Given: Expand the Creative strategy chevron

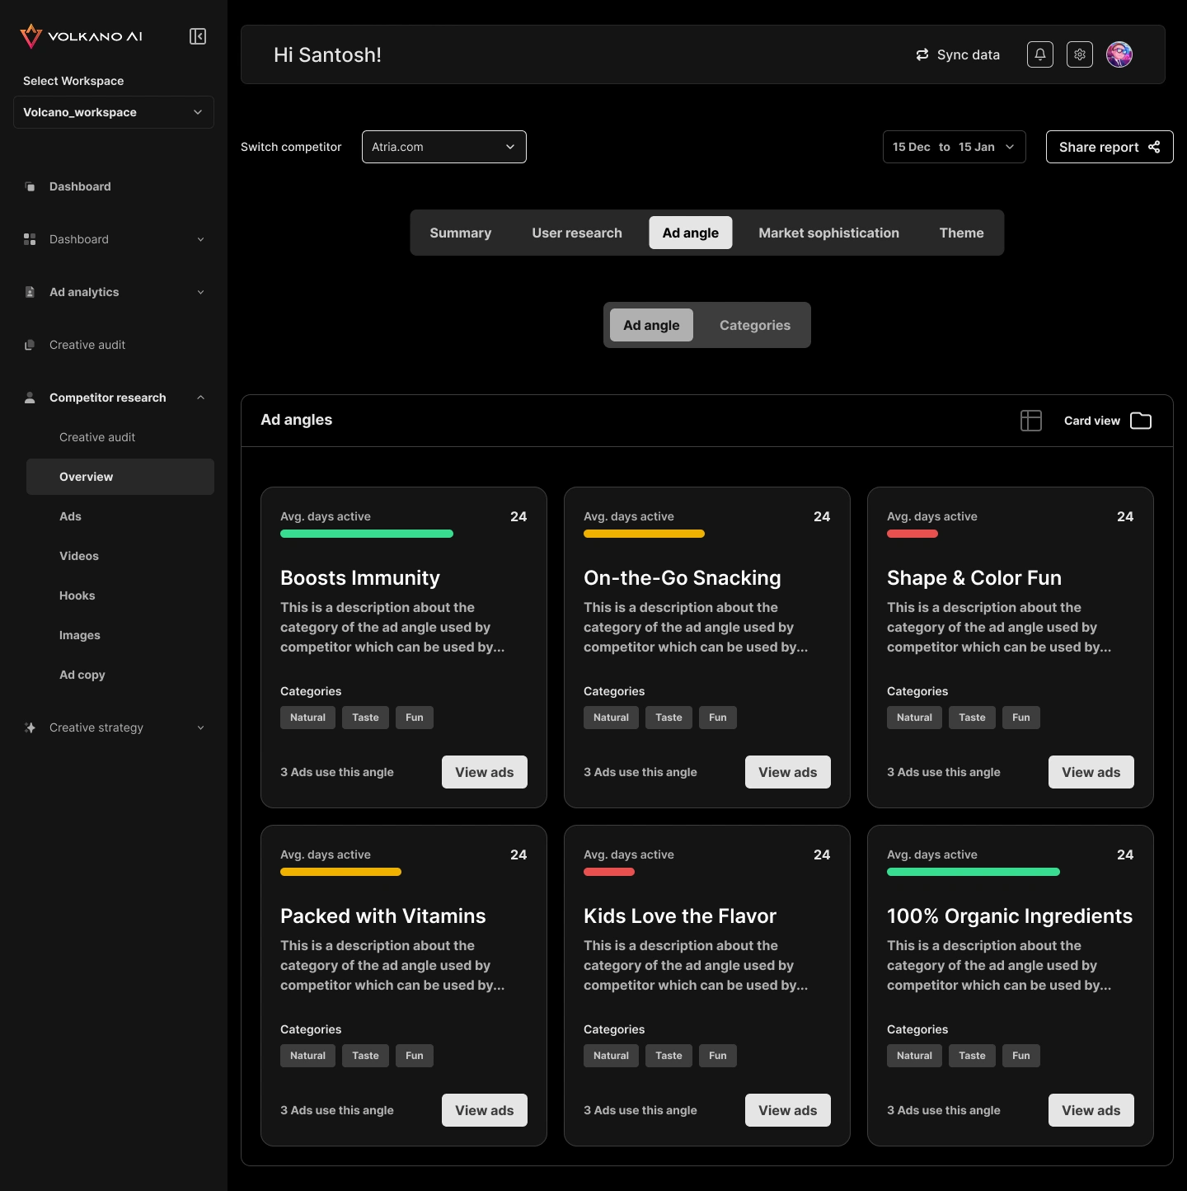Looking at the screenshot, I should (200, 727).
